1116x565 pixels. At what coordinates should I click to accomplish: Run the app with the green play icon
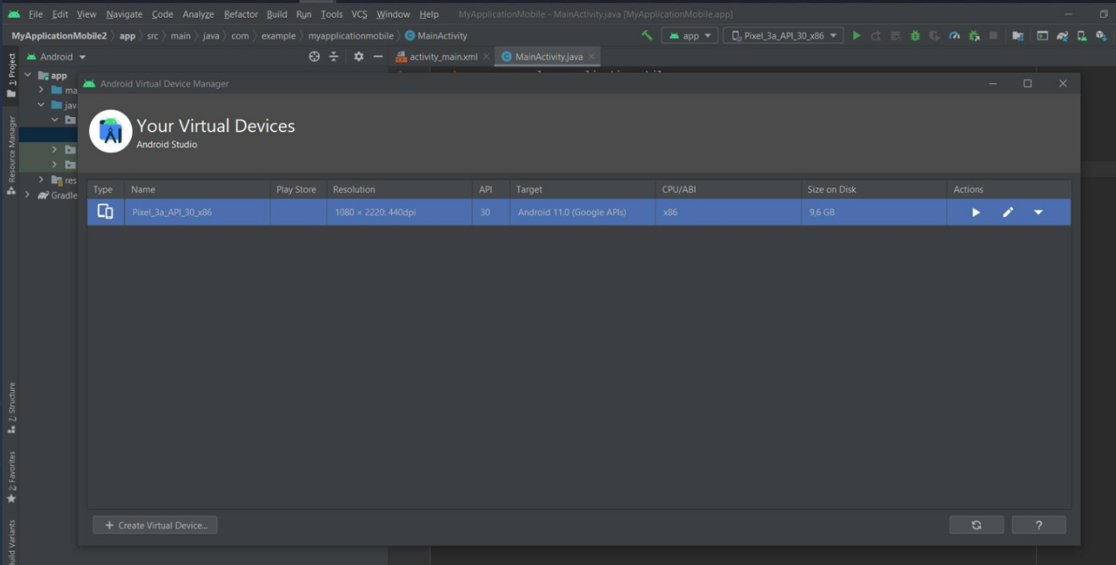click(857, 36)
